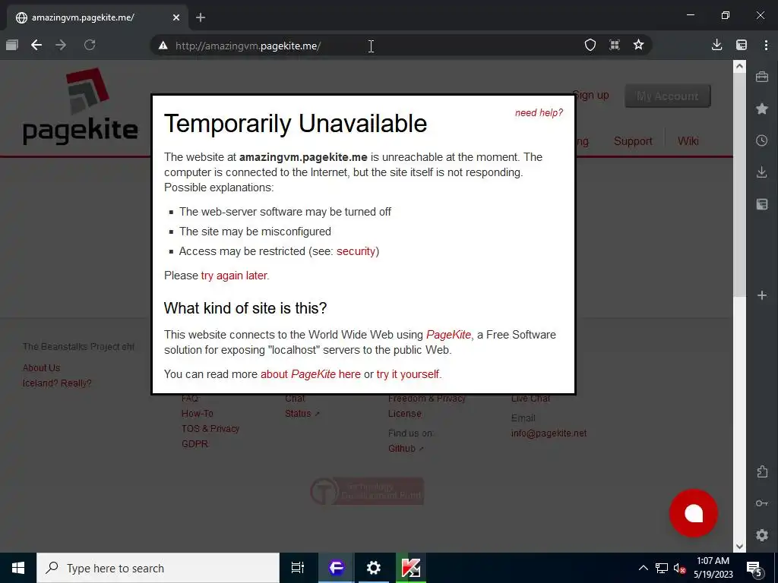
Task: Open the sidebar downloads icon
Action: tap(762, 172)
